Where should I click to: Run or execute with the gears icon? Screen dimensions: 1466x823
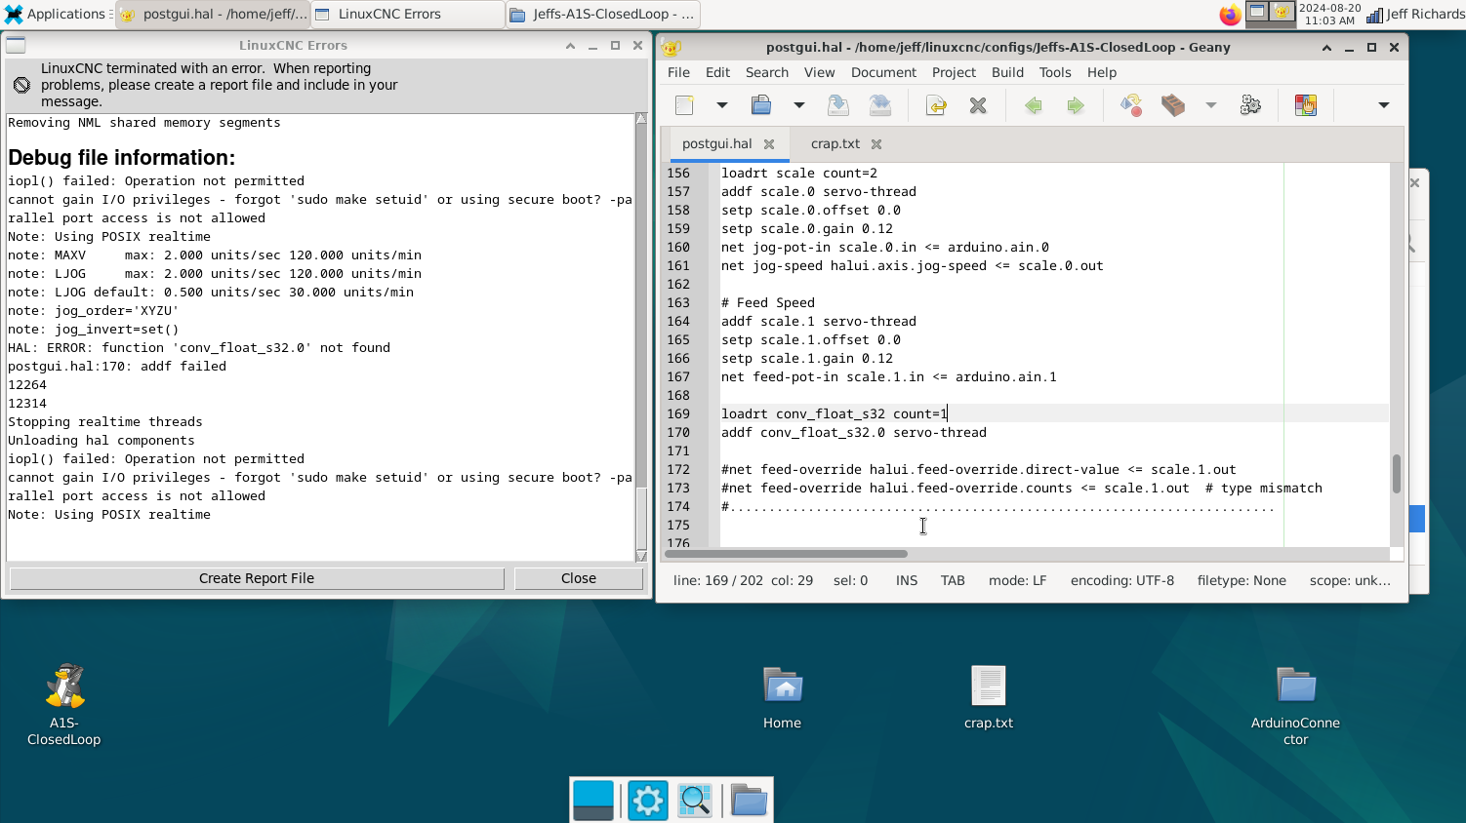point(1250,105)
